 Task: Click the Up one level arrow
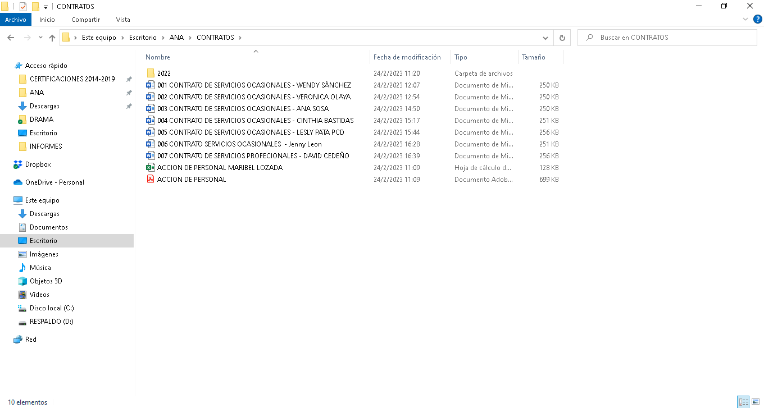tap(52, 38)
